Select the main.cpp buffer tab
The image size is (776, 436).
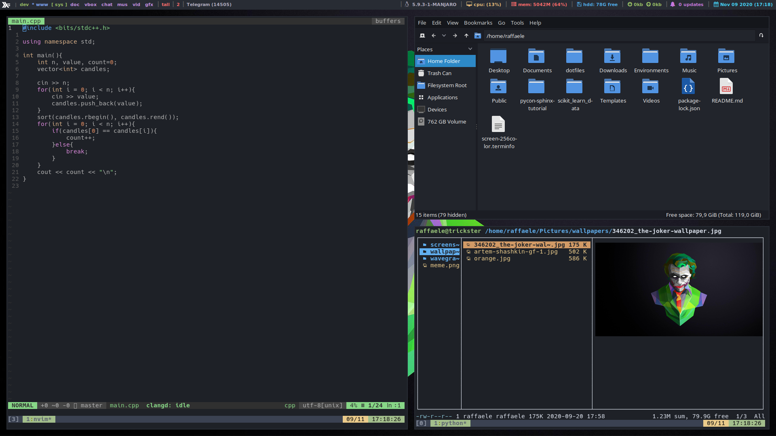tap(26, 21)
